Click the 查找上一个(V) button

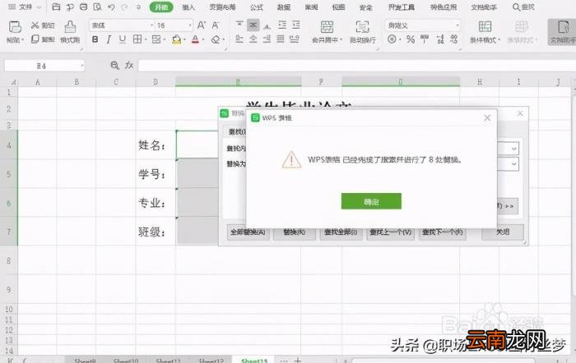point(391,232)
